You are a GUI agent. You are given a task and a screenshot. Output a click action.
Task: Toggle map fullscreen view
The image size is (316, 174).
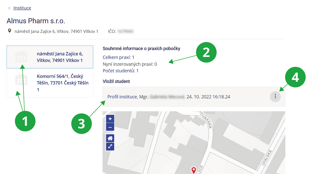(x=110, y=146)
